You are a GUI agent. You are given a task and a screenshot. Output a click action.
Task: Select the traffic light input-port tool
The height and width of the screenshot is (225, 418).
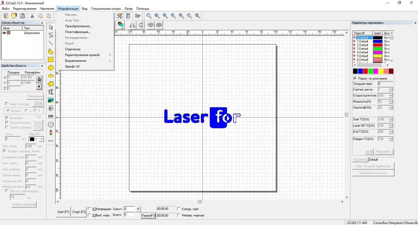pos(51,132)
